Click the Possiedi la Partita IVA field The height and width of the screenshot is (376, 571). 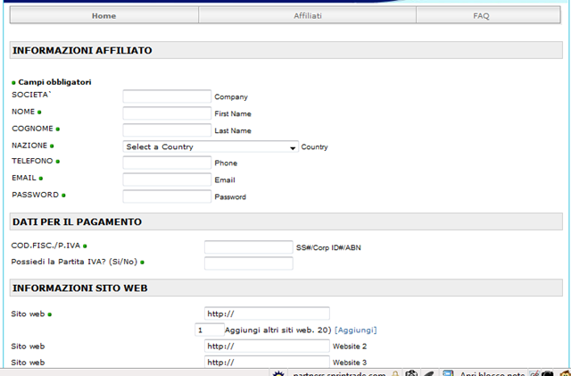(x=248, y=263)
